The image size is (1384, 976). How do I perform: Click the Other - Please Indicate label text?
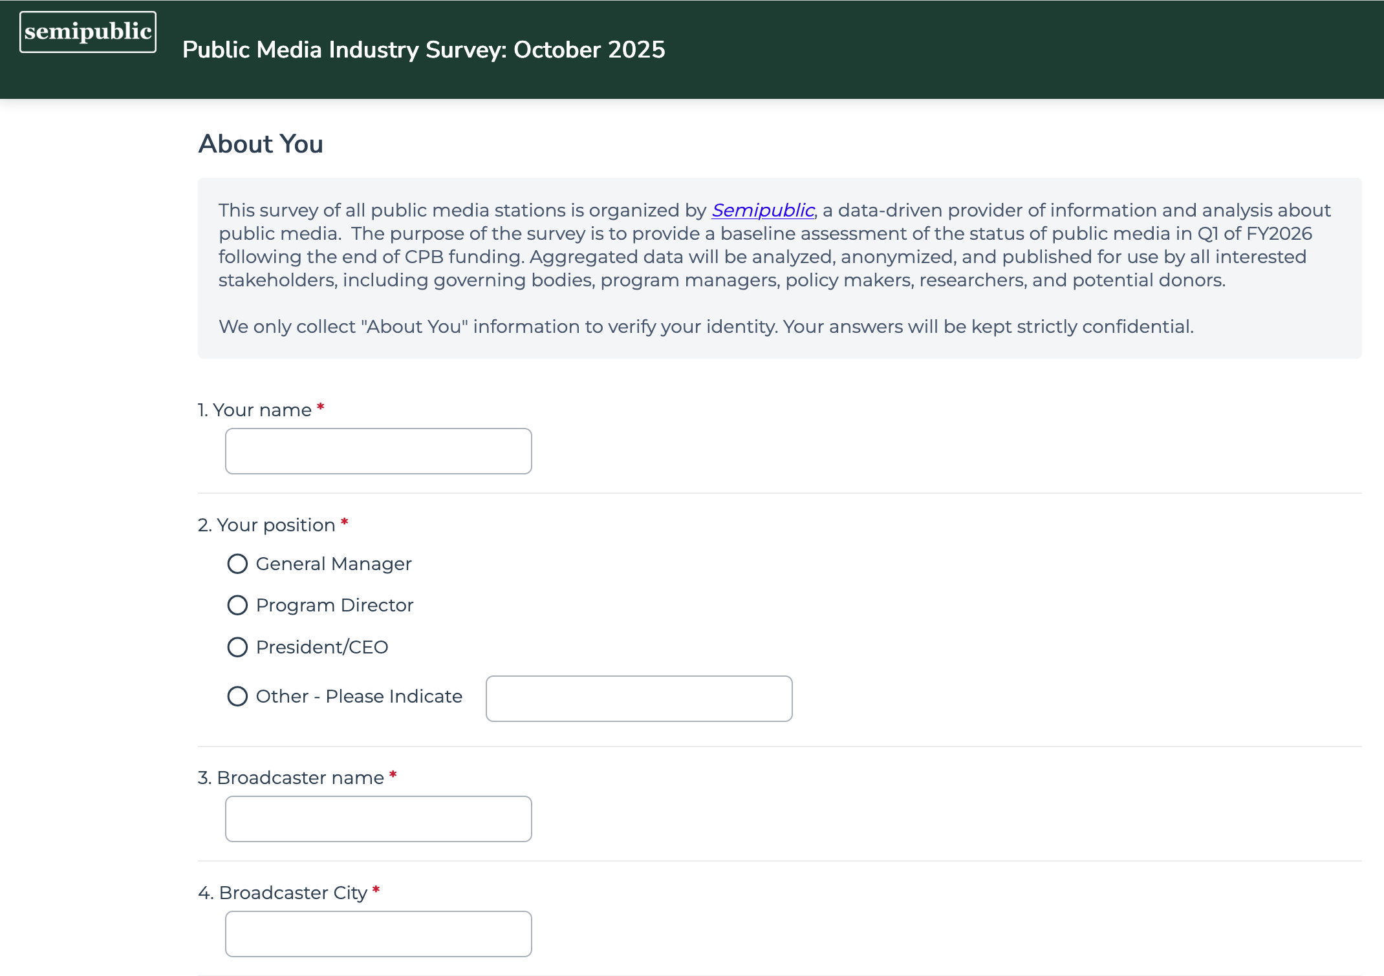[359, 696]
